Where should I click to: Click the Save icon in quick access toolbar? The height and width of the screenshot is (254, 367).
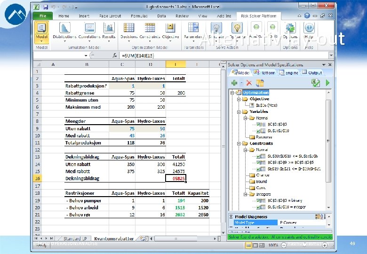pyautogui.click(x=46, y=7)
